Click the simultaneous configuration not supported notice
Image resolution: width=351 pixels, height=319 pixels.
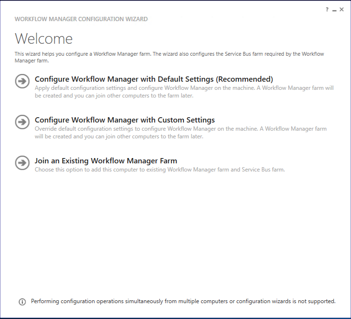[183, 301]
